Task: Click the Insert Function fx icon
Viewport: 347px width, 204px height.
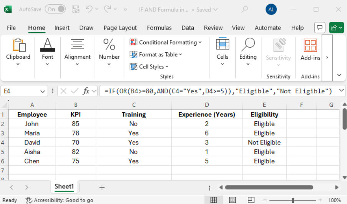Action: 86,91
